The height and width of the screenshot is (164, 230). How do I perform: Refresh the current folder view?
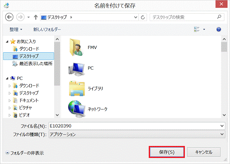143,17
